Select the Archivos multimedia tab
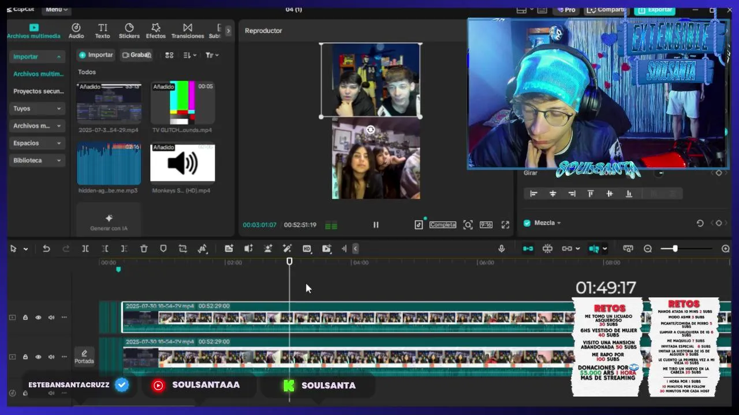 [33, 31]
